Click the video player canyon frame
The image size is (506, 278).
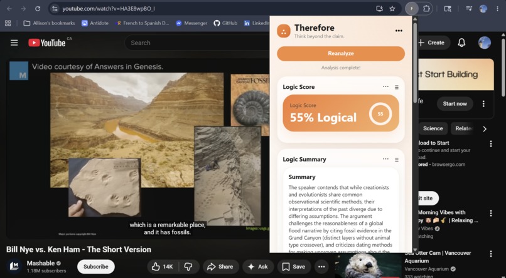click(137, 130)
